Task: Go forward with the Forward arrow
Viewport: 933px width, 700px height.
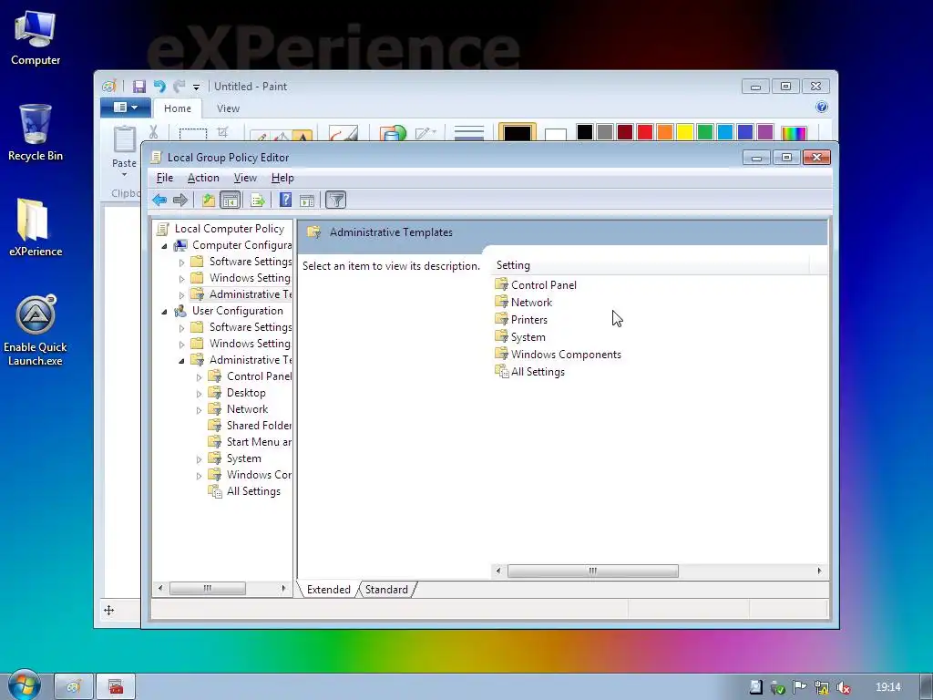Action: click(180, 200)
